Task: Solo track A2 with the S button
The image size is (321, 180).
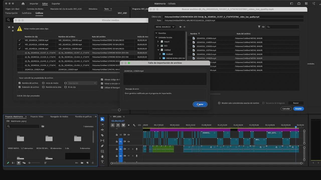Action: click(x=133, y=156)
